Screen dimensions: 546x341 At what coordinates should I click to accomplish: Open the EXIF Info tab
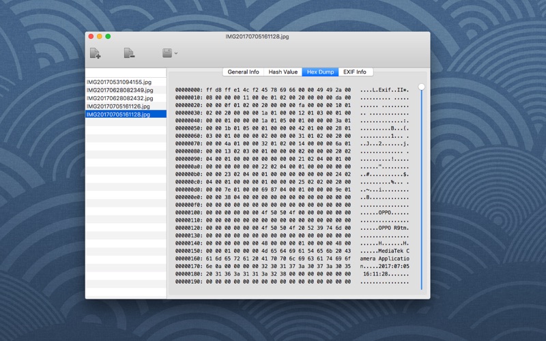[355, 72]
